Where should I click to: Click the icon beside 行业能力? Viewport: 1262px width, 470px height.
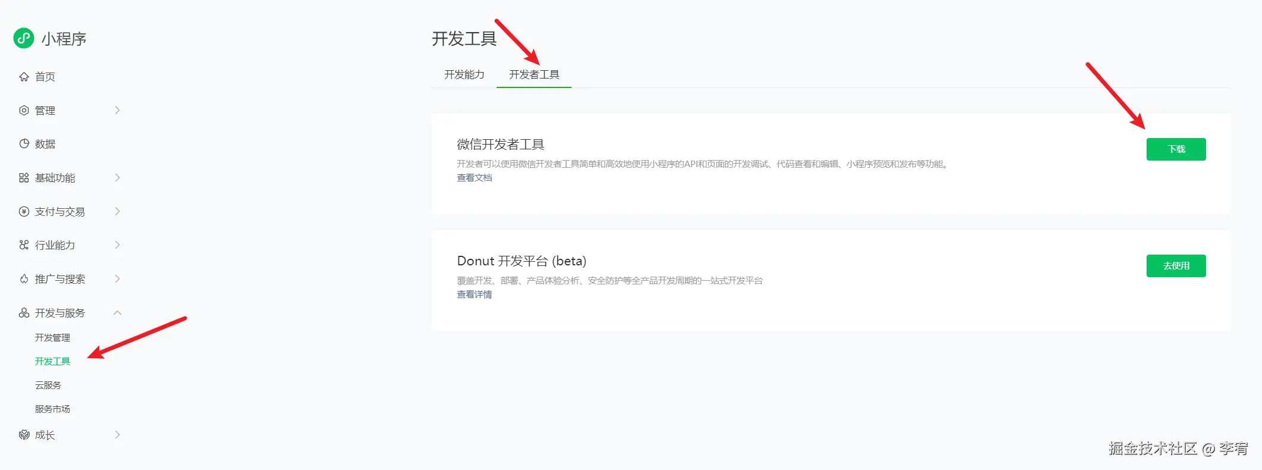[24, 245]
